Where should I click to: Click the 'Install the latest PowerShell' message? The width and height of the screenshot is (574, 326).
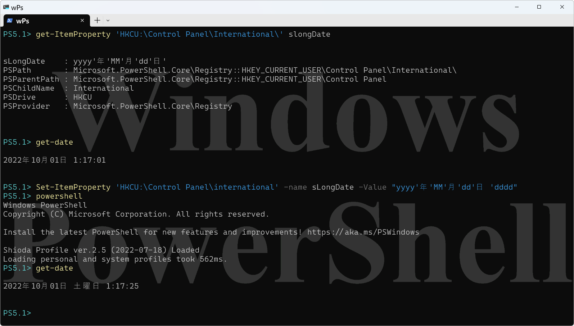coord(153,232)
